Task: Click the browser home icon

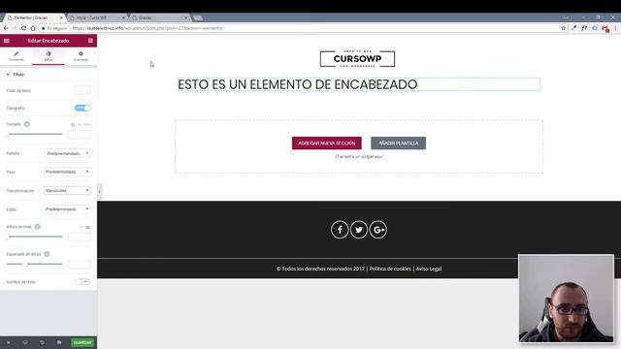Action: [33, 28]
